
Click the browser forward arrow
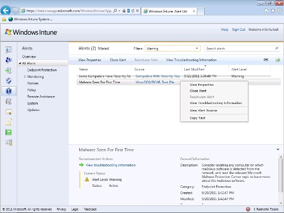tap(15, 11)
